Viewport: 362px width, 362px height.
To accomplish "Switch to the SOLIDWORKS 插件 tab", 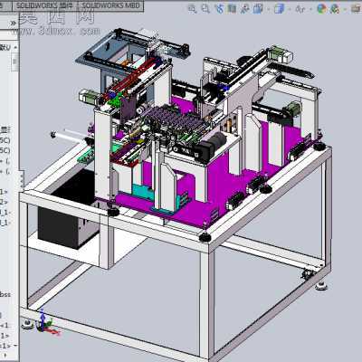I will (x=44, y=5).
